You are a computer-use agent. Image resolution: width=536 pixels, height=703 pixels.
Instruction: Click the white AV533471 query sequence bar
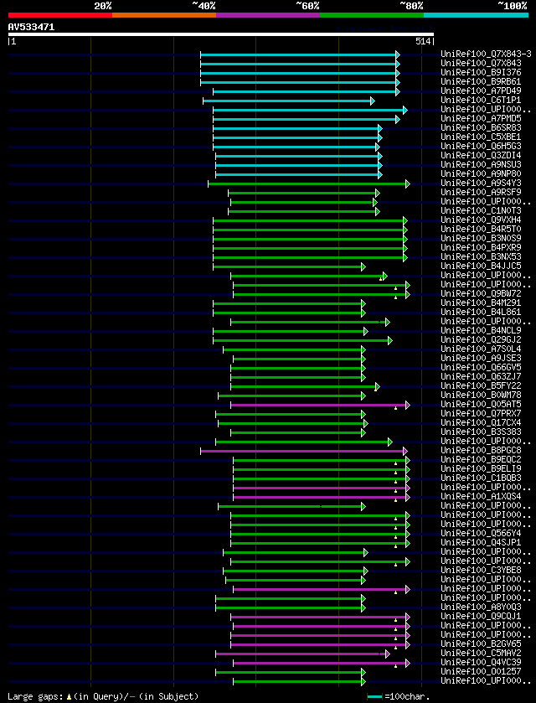tap(221, 34)
